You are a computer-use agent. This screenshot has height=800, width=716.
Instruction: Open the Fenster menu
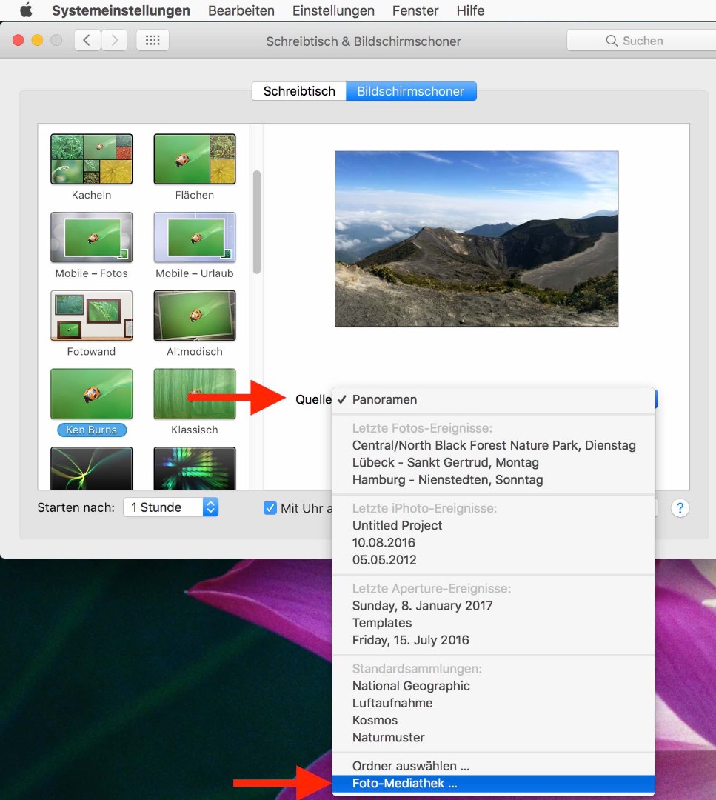[415, 10]
